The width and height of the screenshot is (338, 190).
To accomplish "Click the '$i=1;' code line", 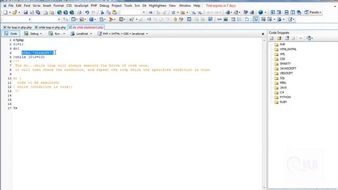I will coord(18,44).
